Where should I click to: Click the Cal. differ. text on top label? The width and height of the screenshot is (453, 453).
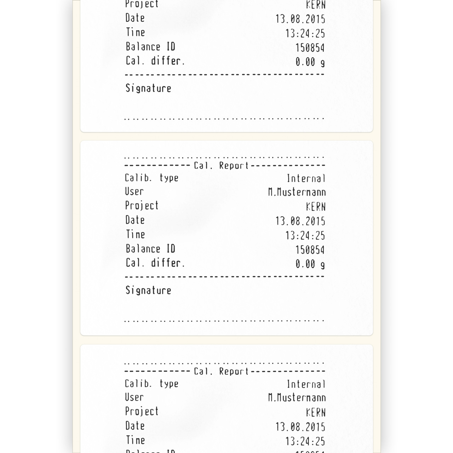click(155, 61)
